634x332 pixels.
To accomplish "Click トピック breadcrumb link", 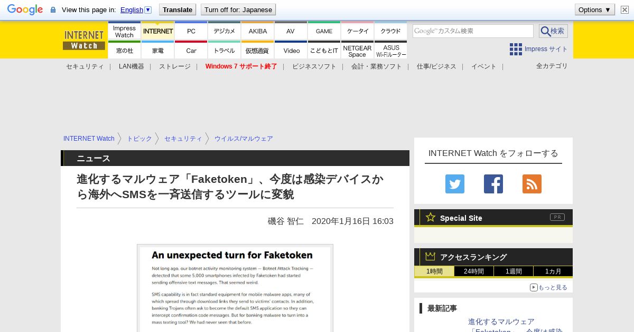I will pos(139,139).
